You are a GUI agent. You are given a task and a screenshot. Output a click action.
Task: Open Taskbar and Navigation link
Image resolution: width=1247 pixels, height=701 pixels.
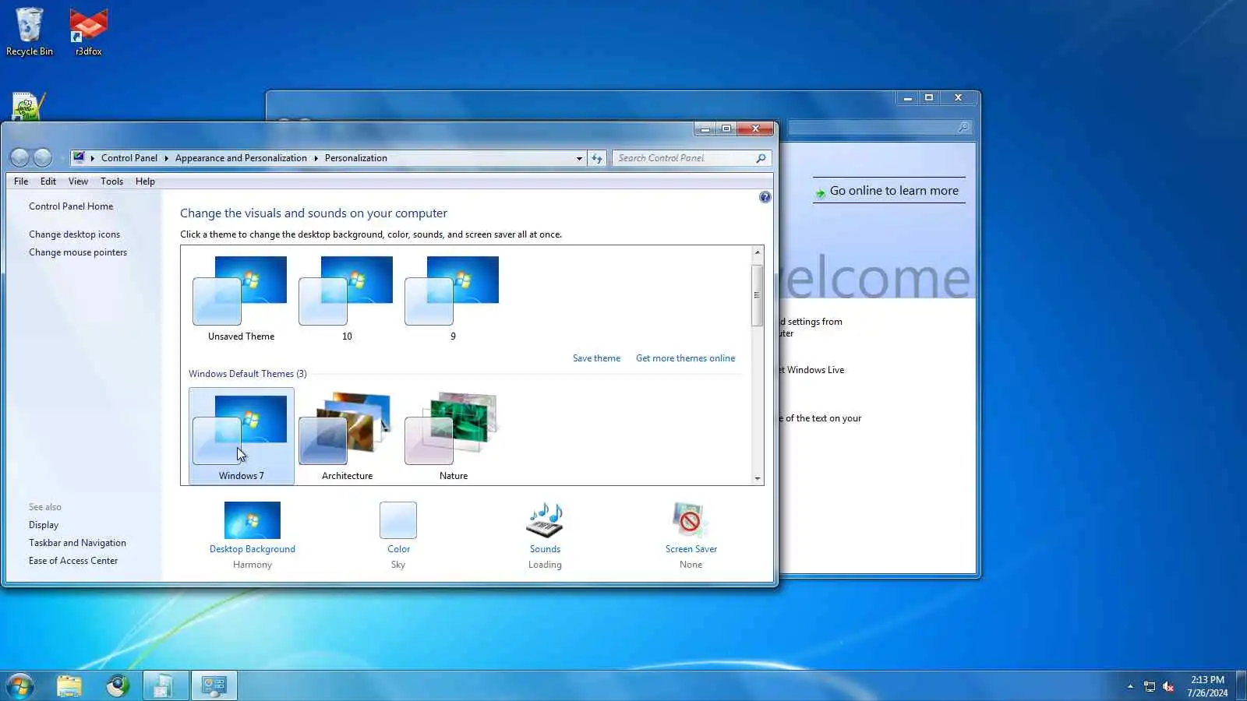77,543
